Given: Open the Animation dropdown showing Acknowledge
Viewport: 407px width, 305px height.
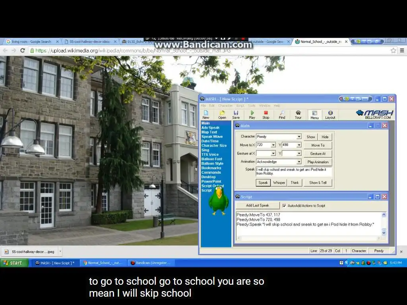Looking at the screenshot, I should click(299, 162).
